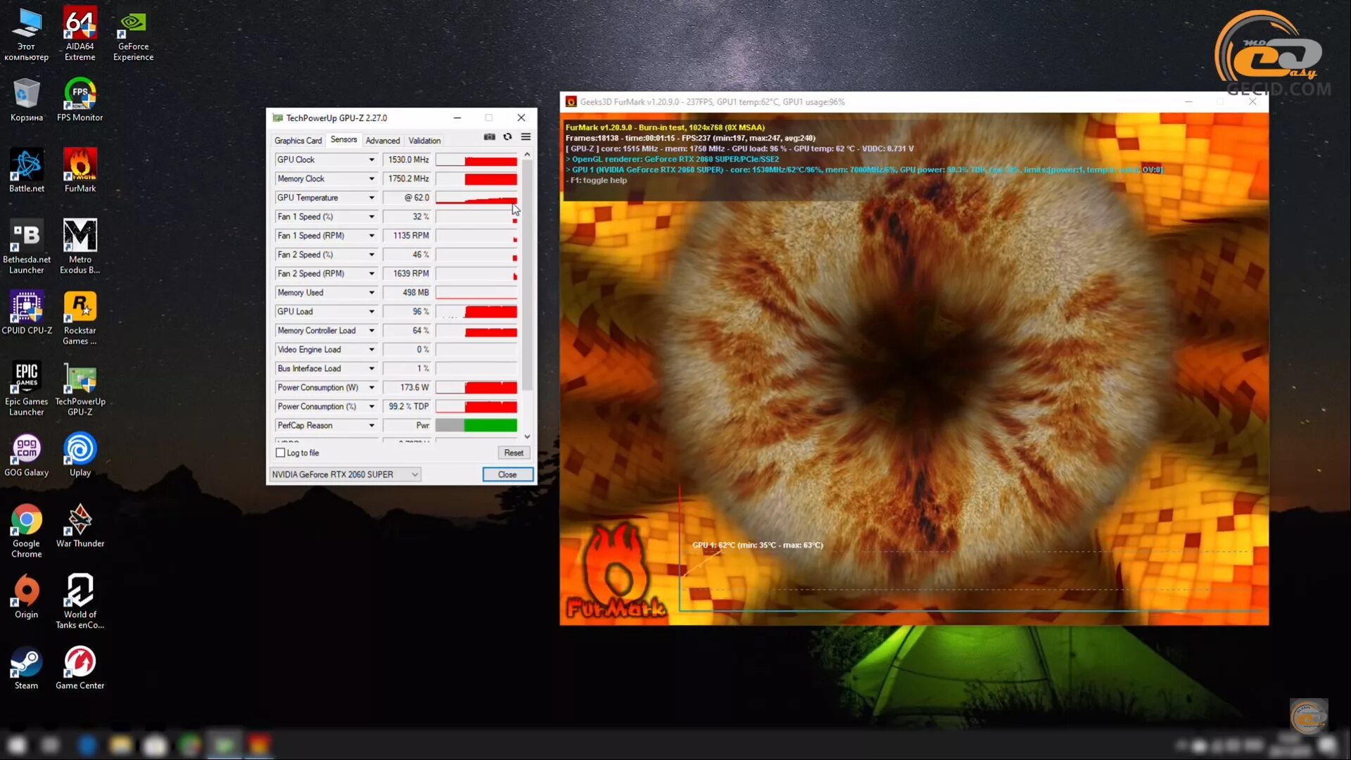Open Battle.net desktop shortcut

click(x=27, y=170)
